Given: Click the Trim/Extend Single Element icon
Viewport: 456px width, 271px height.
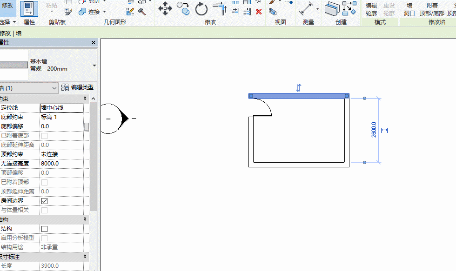Looking at the screenshot, I should (x=235, y=12).
